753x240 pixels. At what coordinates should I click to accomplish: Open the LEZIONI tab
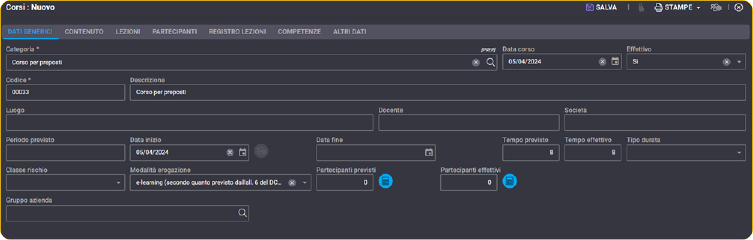(128, 32)
